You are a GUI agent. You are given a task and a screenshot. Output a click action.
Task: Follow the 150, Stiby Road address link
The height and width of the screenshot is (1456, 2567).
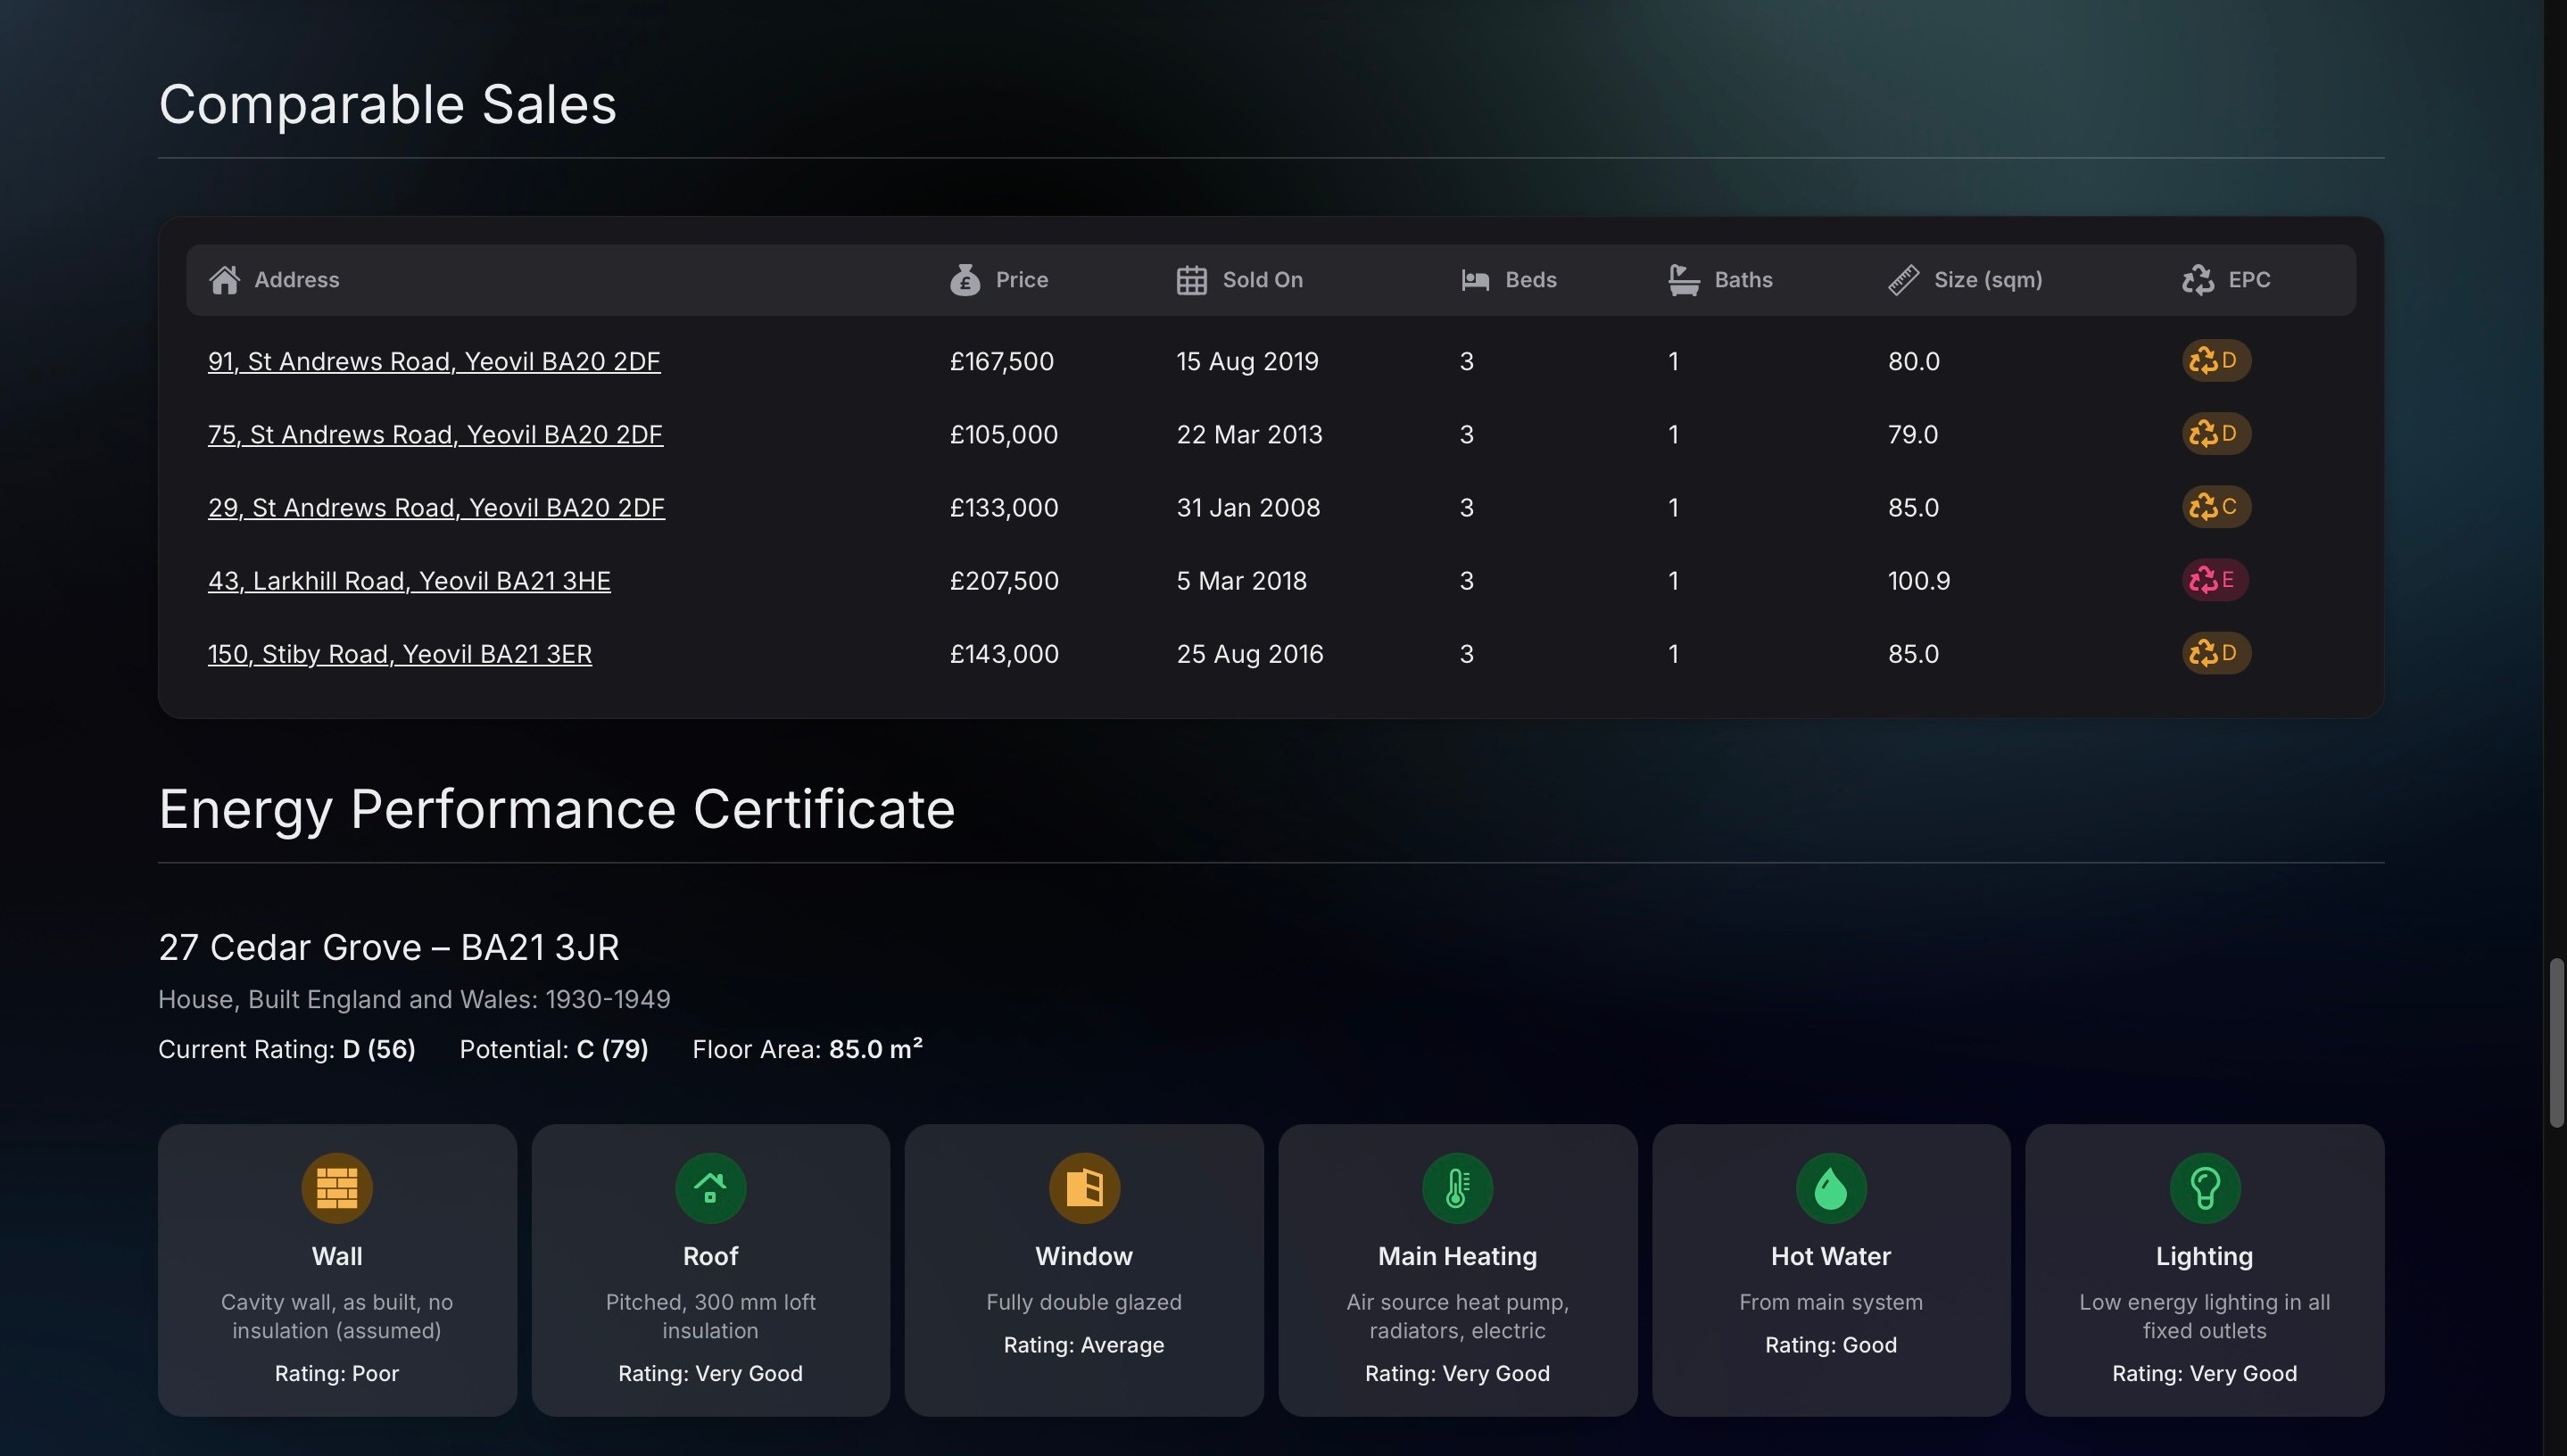400,654
